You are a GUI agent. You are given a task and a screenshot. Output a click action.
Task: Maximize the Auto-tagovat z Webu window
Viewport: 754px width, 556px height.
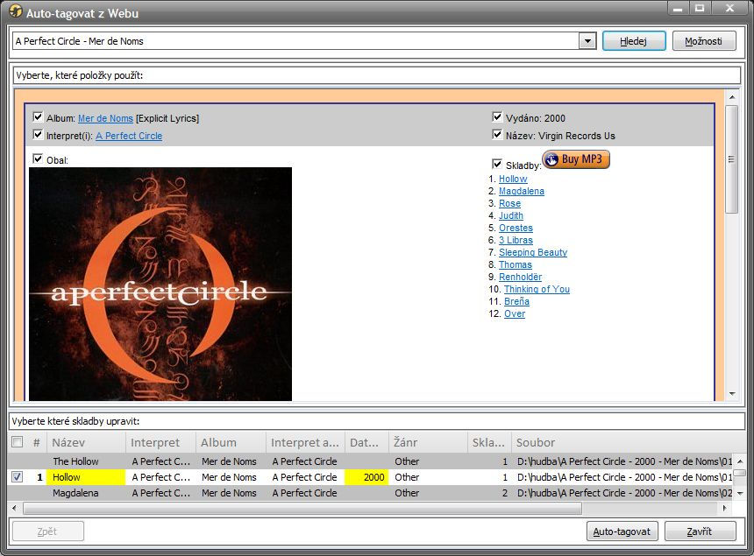pyautogui.click(x=701, y=8)
